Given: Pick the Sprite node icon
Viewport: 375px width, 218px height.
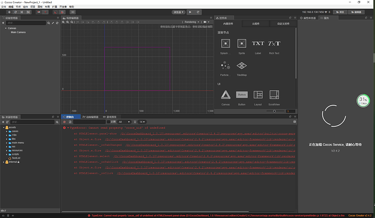Looking at the screenshot, I should pos(241,43).
